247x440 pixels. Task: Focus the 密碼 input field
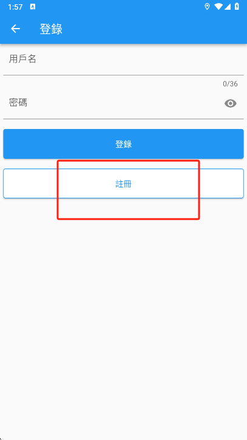click(x=123, y=103)
